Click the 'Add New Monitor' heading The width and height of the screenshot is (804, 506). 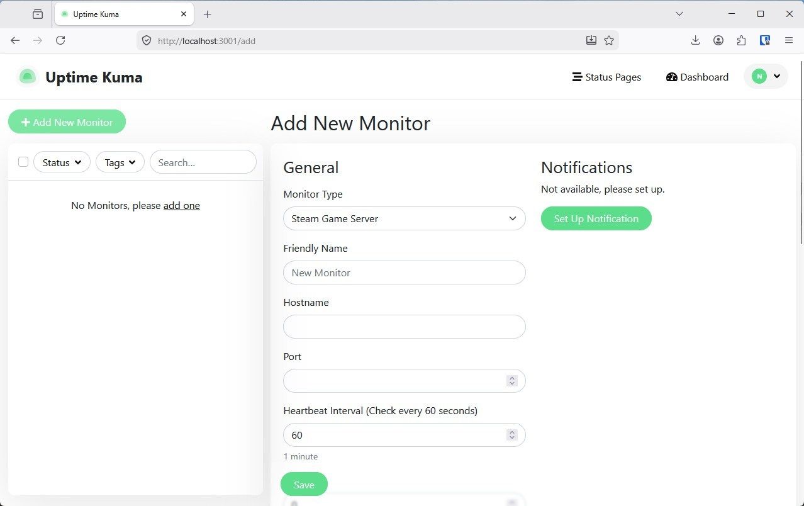pos(350,123)
